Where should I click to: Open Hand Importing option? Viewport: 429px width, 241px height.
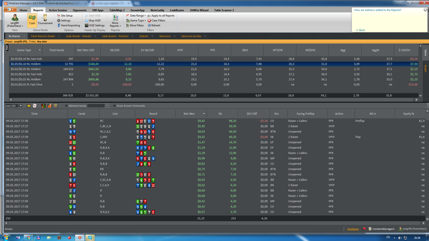pyautogui.click(x=69, y=25)
